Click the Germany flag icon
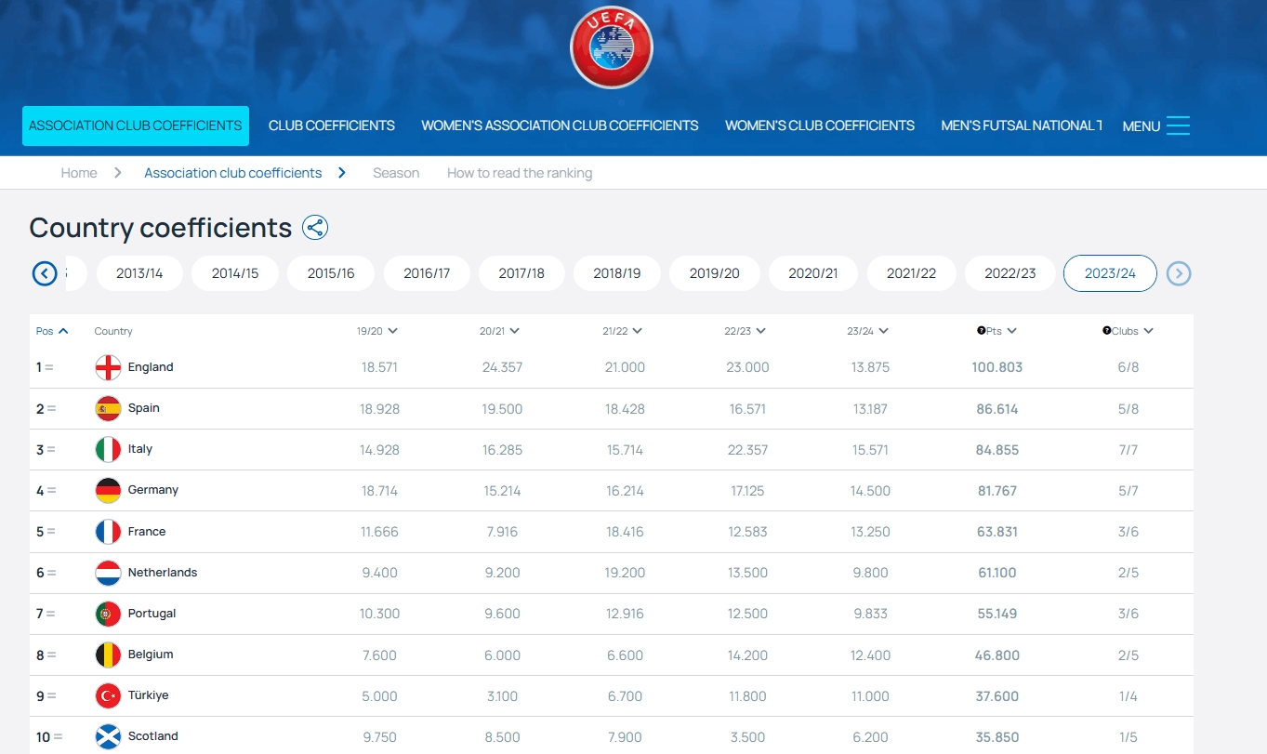 coord(108,490)
